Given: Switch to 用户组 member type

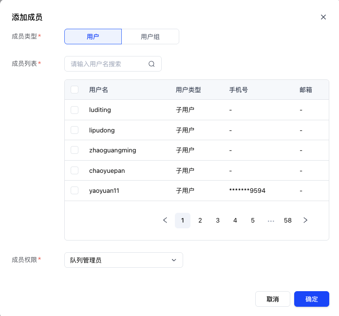Looking at the screenshot, I should 150,37.
